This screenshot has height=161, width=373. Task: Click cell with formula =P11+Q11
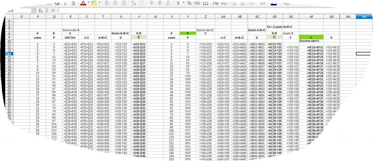click(87, 44)
